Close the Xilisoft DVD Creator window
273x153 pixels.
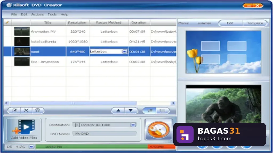(x=258, y=6)
